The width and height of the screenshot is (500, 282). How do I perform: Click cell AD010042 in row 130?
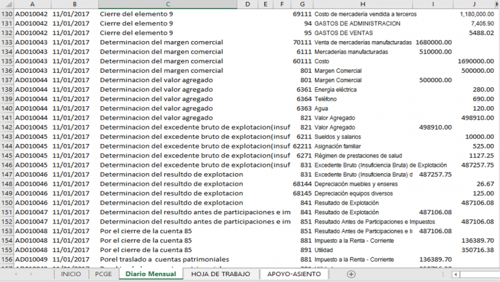[31, 14]
